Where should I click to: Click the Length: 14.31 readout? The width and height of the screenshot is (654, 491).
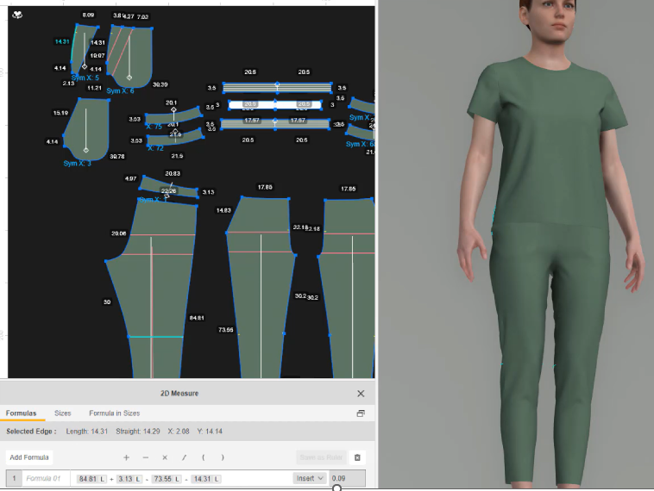coord(87,432)
